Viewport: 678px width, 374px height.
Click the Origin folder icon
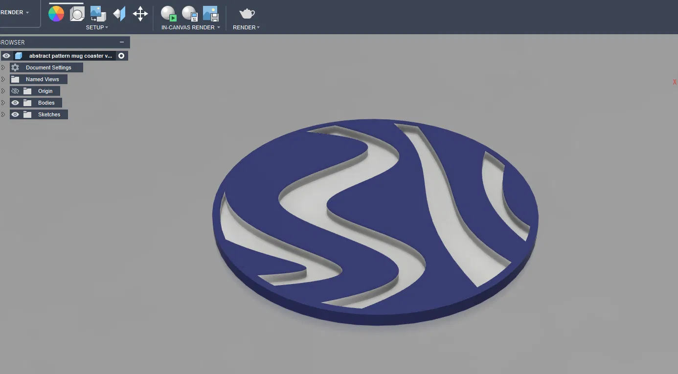coord(27,91)
